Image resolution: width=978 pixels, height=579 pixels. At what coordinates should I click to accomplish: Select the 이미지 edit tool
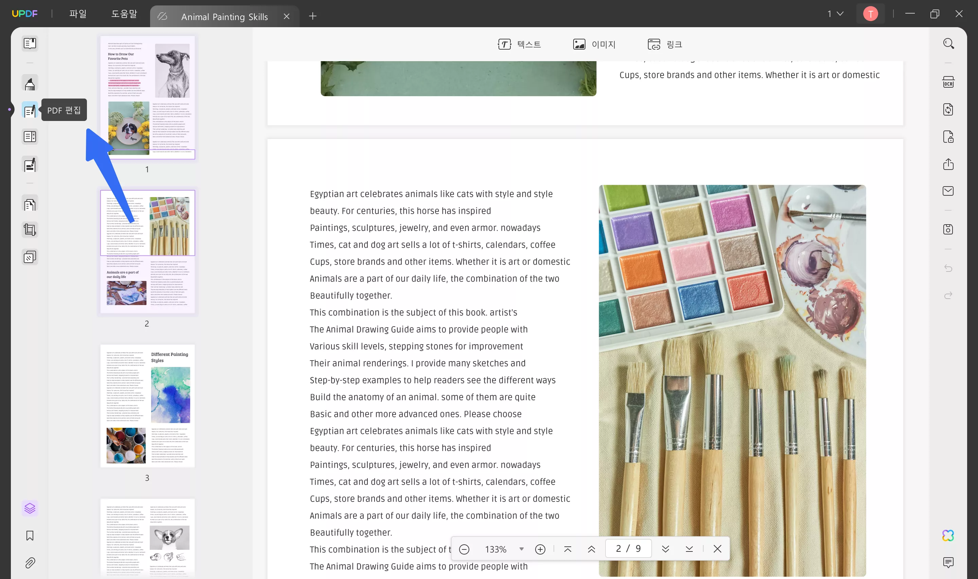tap(594, 44)
